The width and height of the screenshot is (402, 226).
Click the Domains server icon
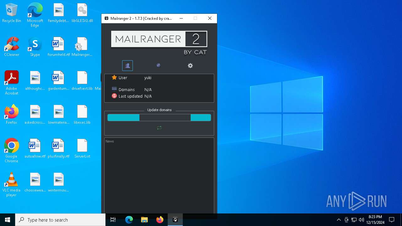pos(114,89)
